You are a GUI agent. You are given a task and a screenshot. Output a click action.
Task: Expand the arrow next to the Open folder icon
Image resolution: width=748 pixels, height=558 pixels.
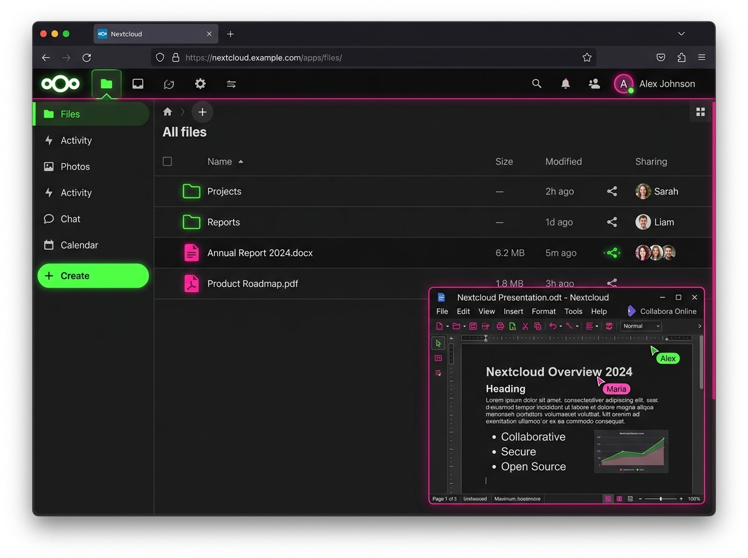tap(464, 326)
